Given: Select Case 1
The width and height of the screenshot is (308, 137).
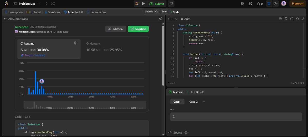Looking at the screenshot, I should coord(177,102).
